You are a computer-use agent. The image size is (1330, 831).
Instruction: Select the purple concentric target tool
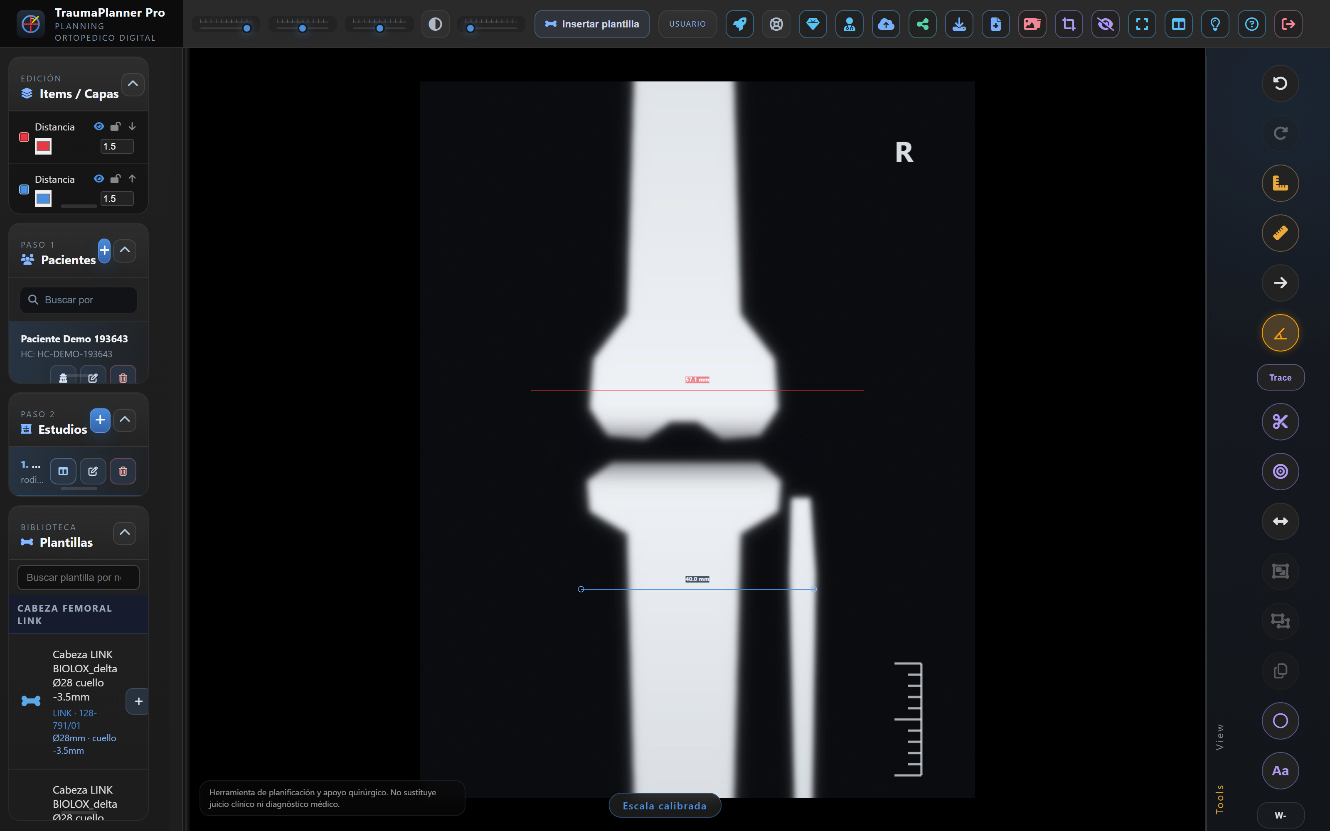1280,472
